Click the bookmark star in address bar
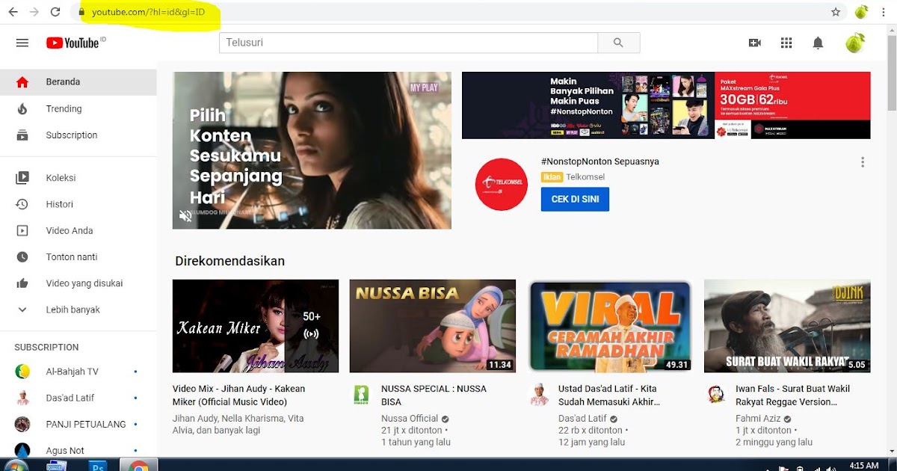897x471 pixels. [835, 12]
